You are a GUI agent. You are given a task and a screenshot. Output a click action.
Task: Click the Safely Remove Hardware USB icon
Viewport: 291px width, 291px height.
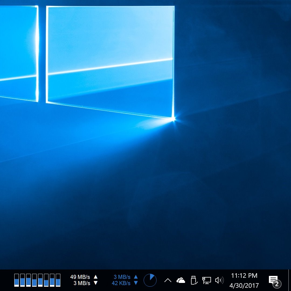[x=194, y=280]
